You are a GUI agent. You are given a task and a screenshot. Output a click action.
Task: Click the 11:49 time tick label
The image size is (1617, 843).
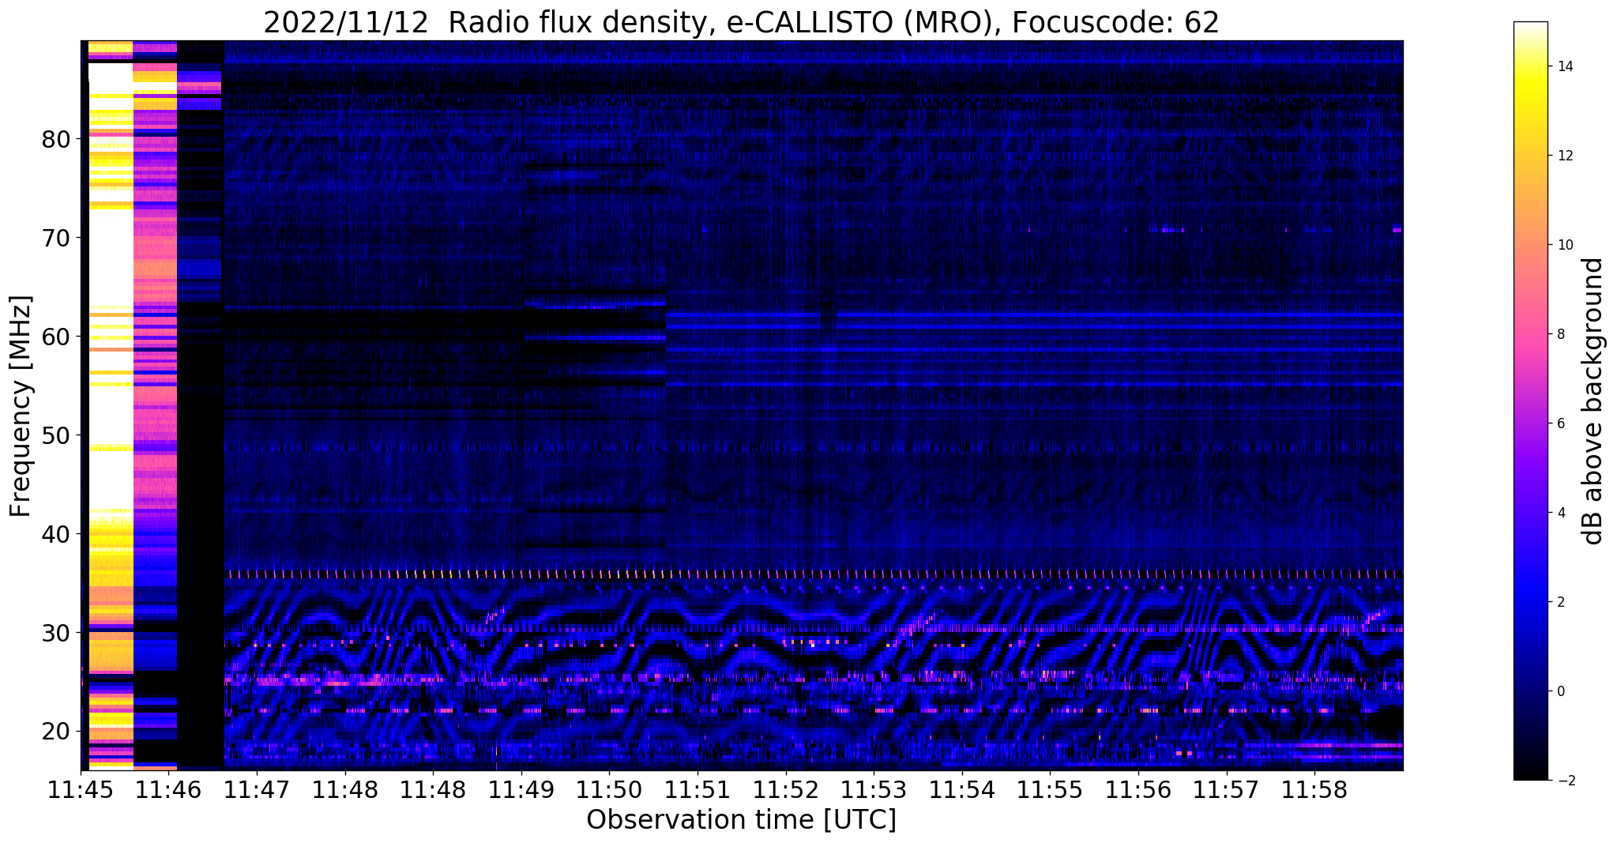coord(521,790)
